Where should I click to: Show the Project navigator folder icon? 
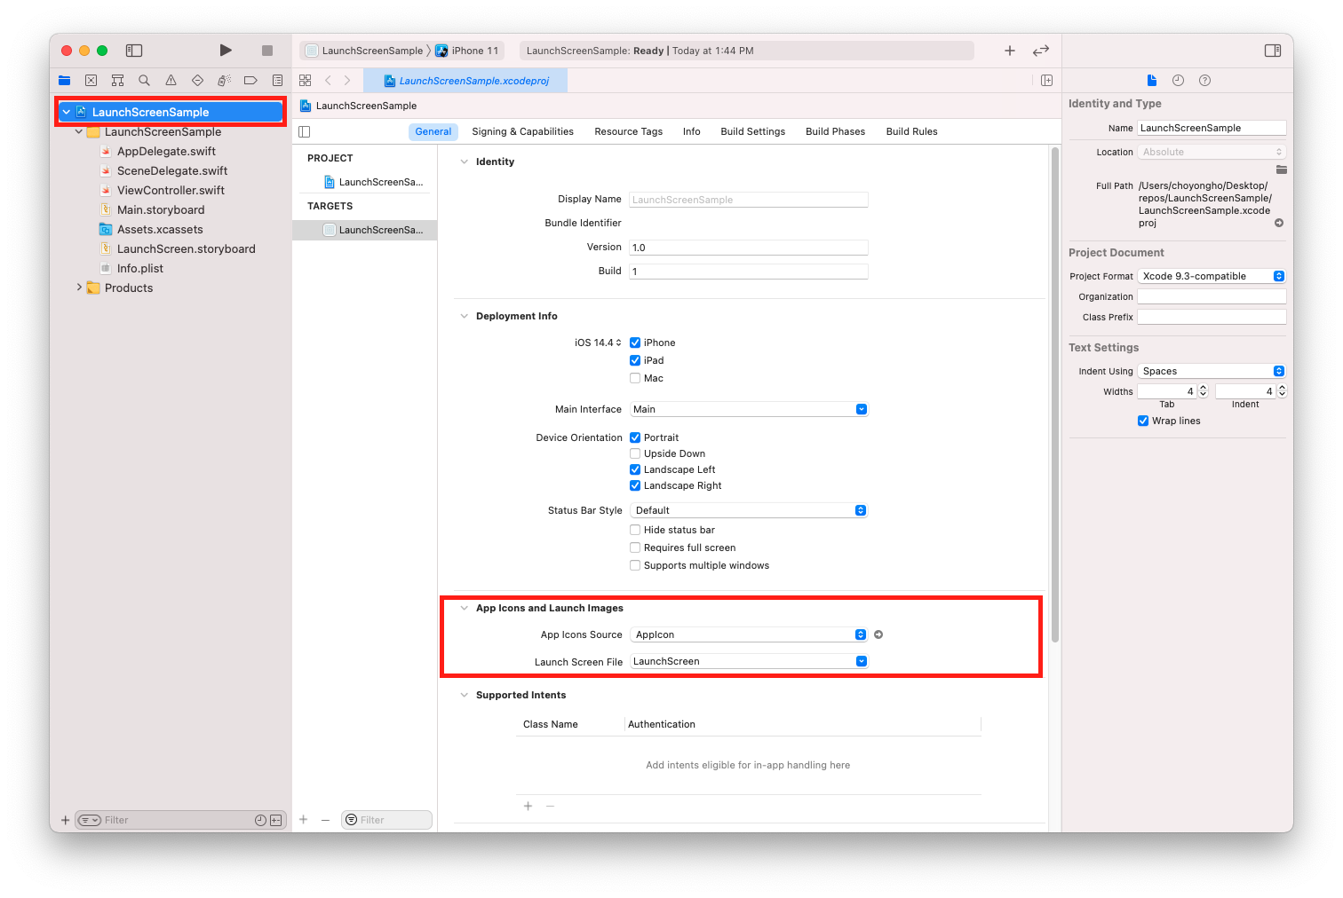64,80
